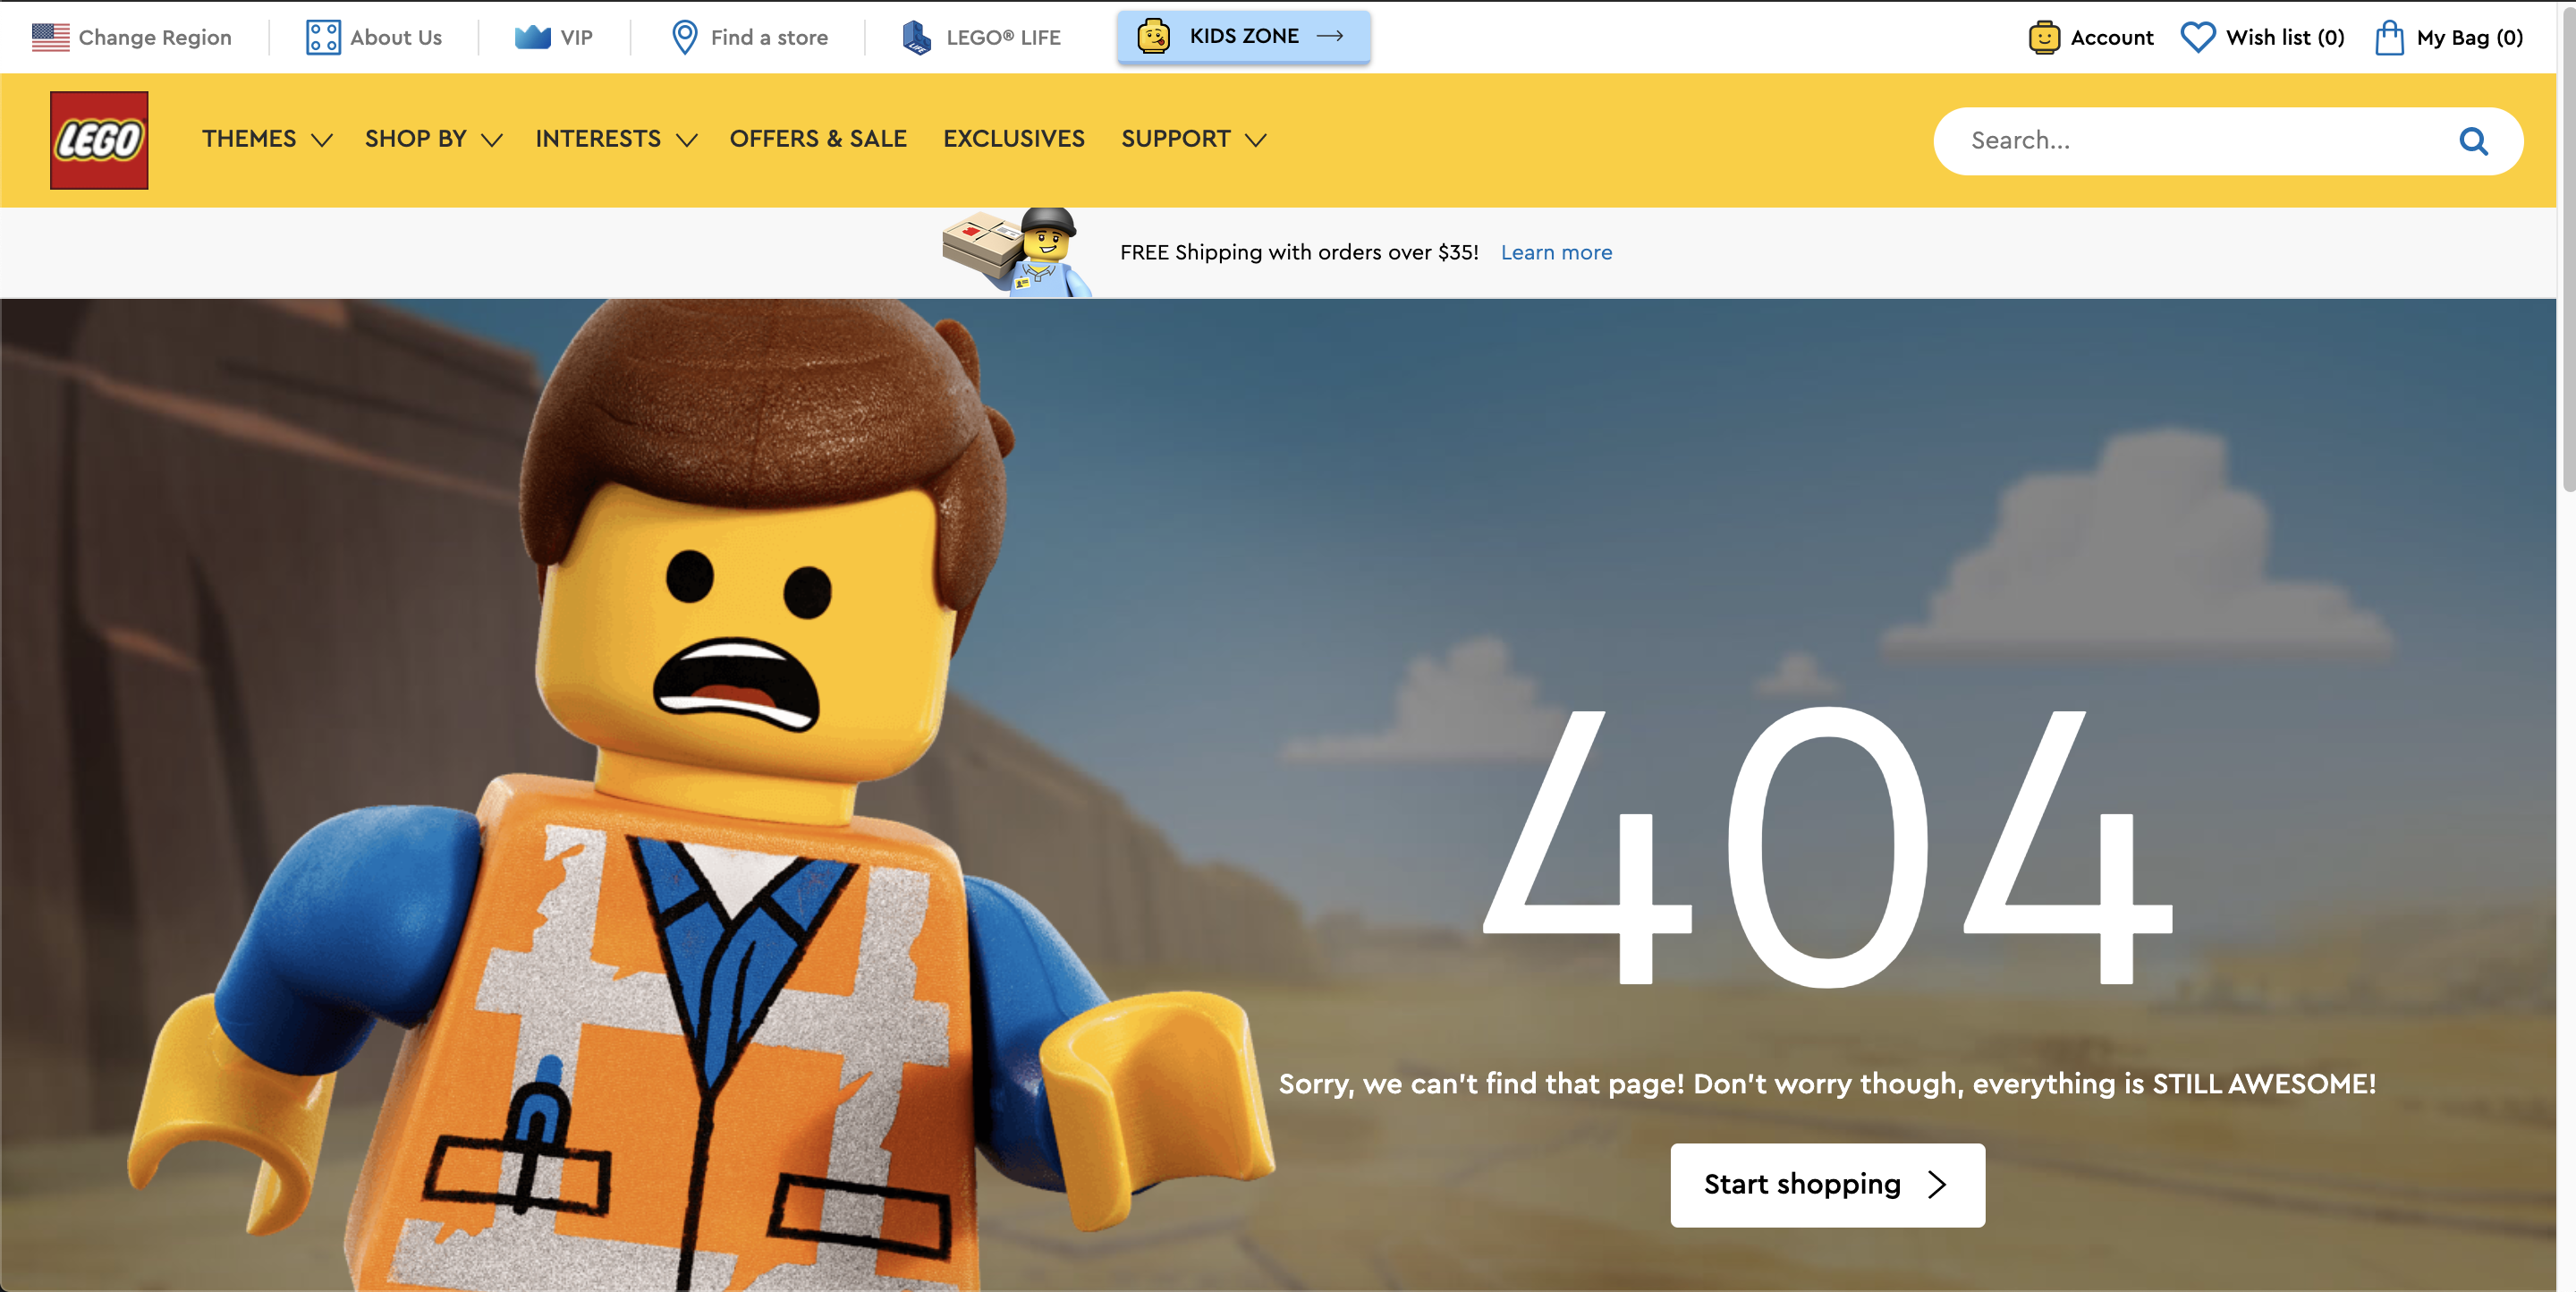The image size is (2576, 1292).
Task: Click the Find a store pin icon
Action: [685, 37]
